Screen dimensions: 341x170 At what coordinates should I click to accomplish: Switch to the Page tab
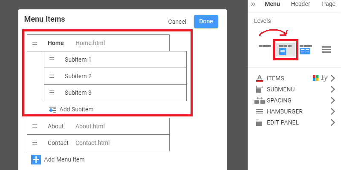(x=329, y=4)
